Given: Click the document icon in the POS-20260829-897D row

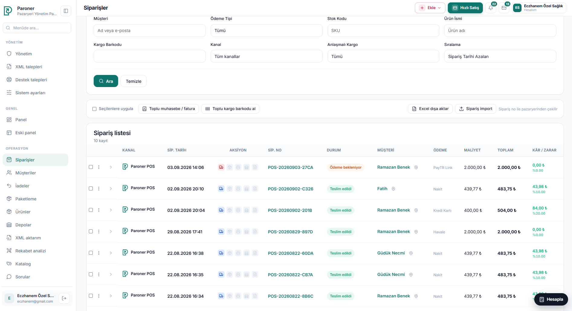Looking at the screenshot, I should pyautogui.click(x=255, y=232).
